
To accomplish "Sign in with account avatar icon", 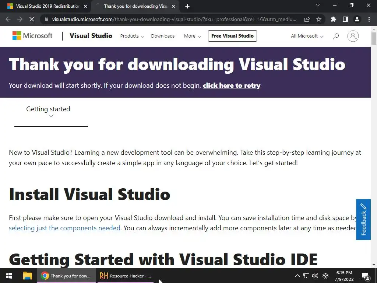I will coord(353,36).
